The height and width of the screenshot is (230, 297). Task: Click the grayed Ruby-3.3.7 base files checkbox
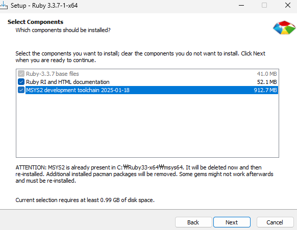21,74
